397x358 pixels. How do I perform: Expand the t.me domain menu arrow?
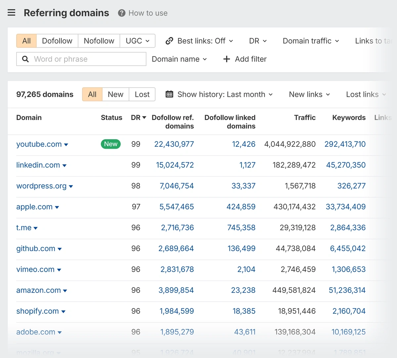click(x=36, y=228)
